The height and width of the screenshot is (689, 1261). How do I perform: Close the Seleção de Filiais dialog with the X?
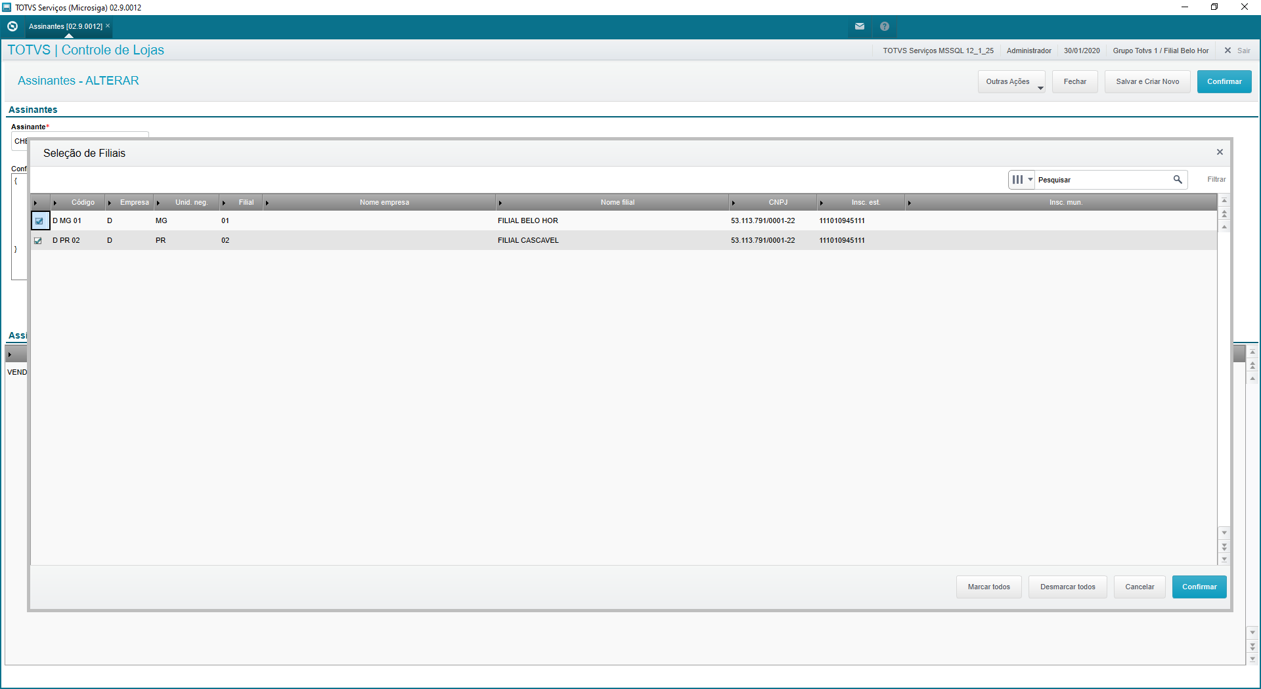[x=1220, y=152]
